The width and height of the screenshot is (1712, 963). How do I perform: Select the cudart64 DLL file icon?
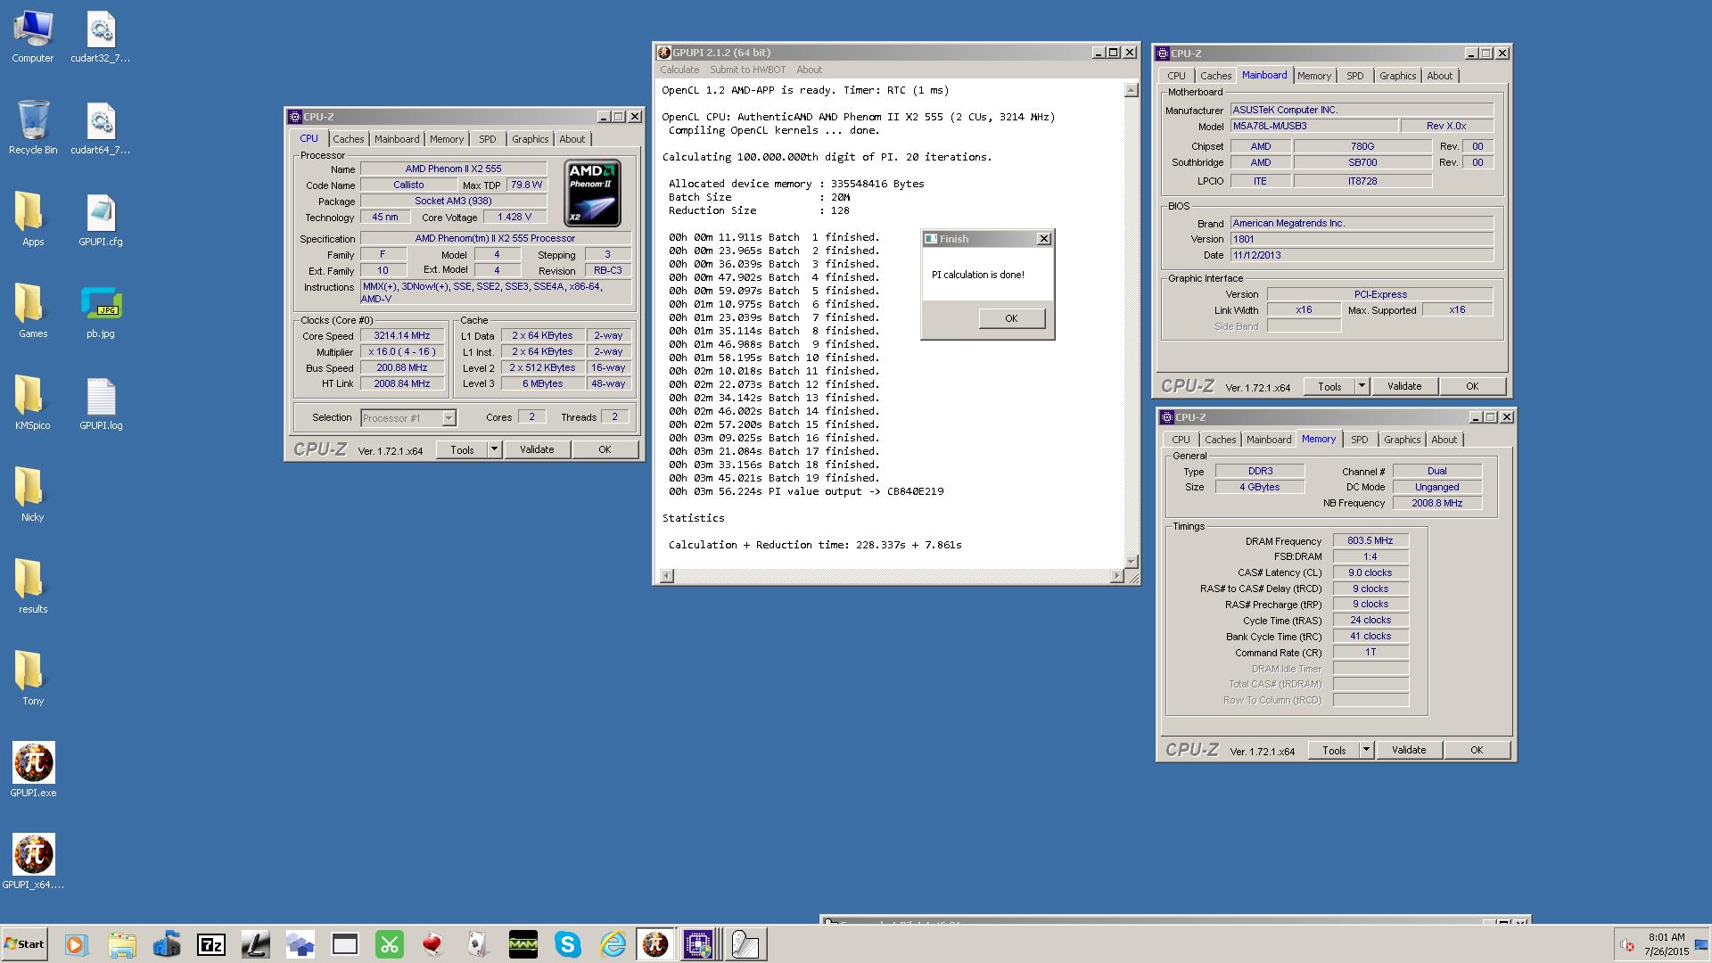pyautogui.click(x=101, y=128)
